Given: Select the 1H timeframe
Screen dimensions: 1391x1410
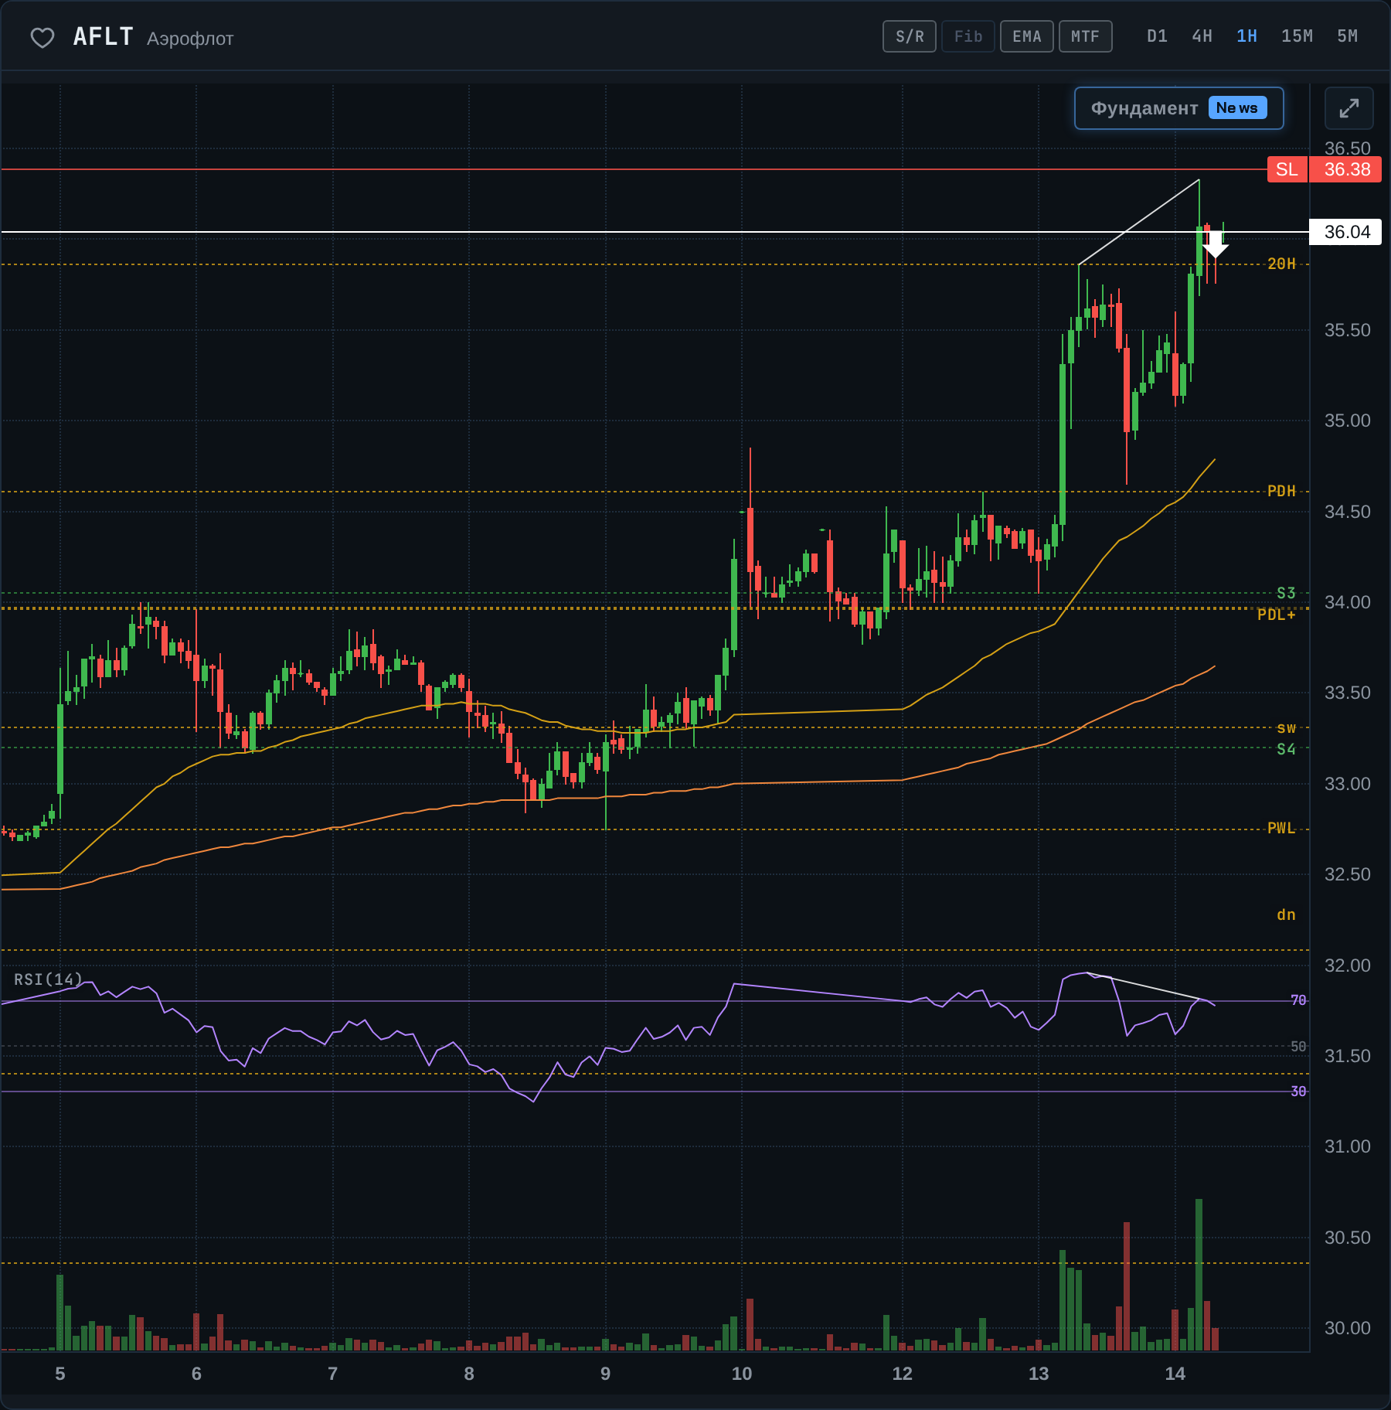Looking at the screenshot, I should click(1246, 36).
